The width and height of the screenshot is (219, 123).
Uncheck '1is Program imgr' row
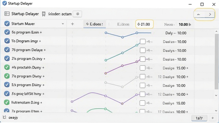tap(7, 41)
